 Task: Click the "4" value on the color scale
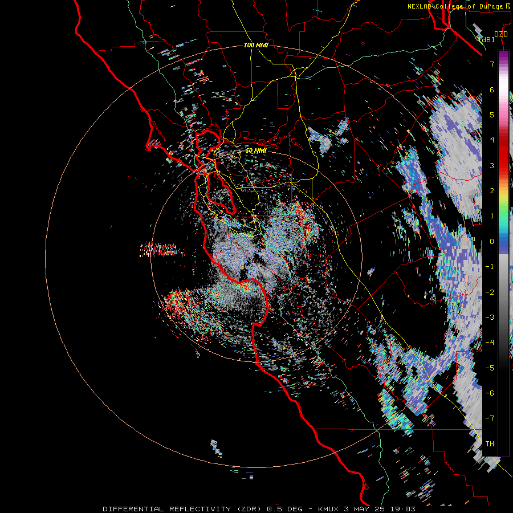(492, 140)
